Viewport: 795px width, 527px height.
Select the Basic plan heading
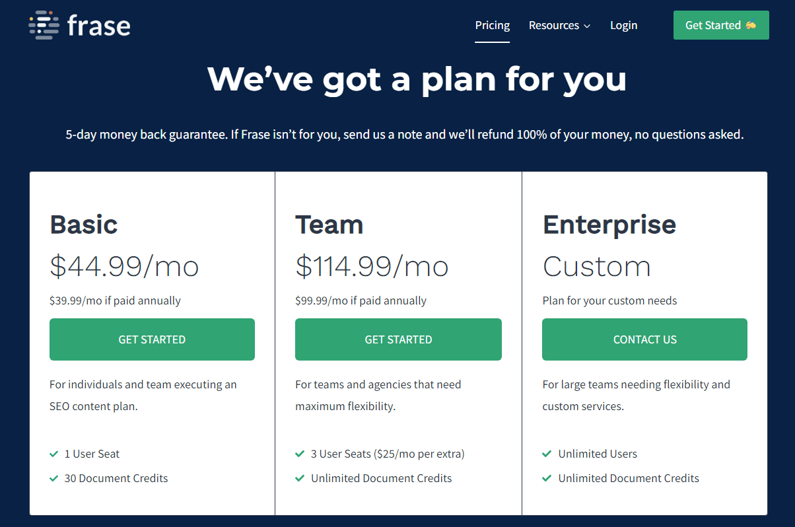(x=84, y=225)
